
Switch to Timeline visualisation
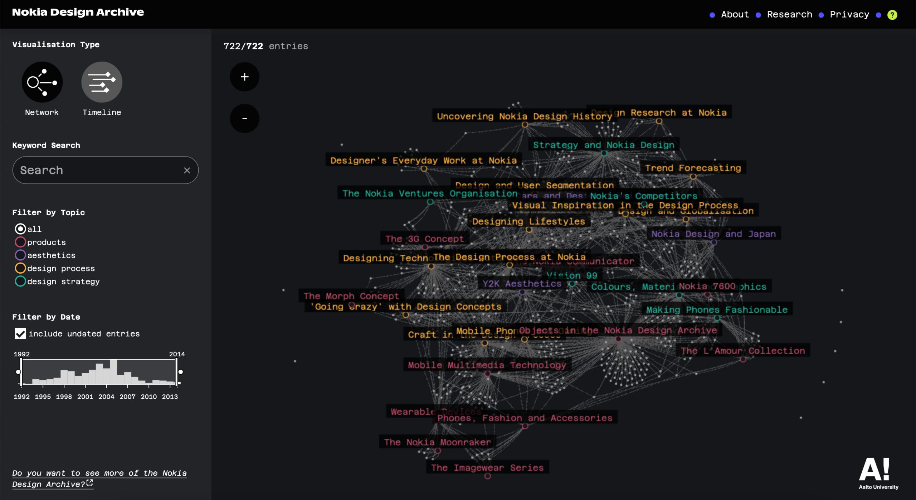[102, 82]
